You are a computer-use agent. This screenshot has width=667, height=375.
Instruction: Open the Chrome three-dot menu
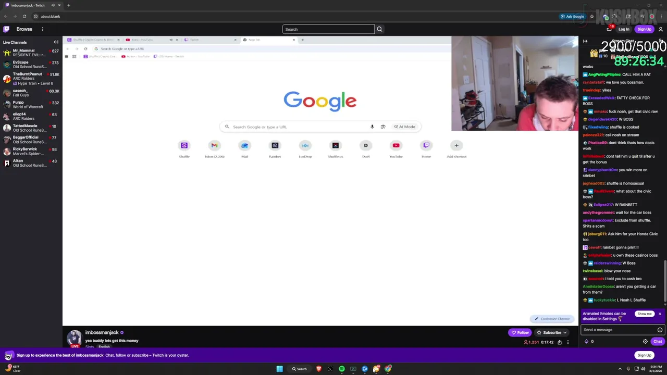(x=661, y=16)
